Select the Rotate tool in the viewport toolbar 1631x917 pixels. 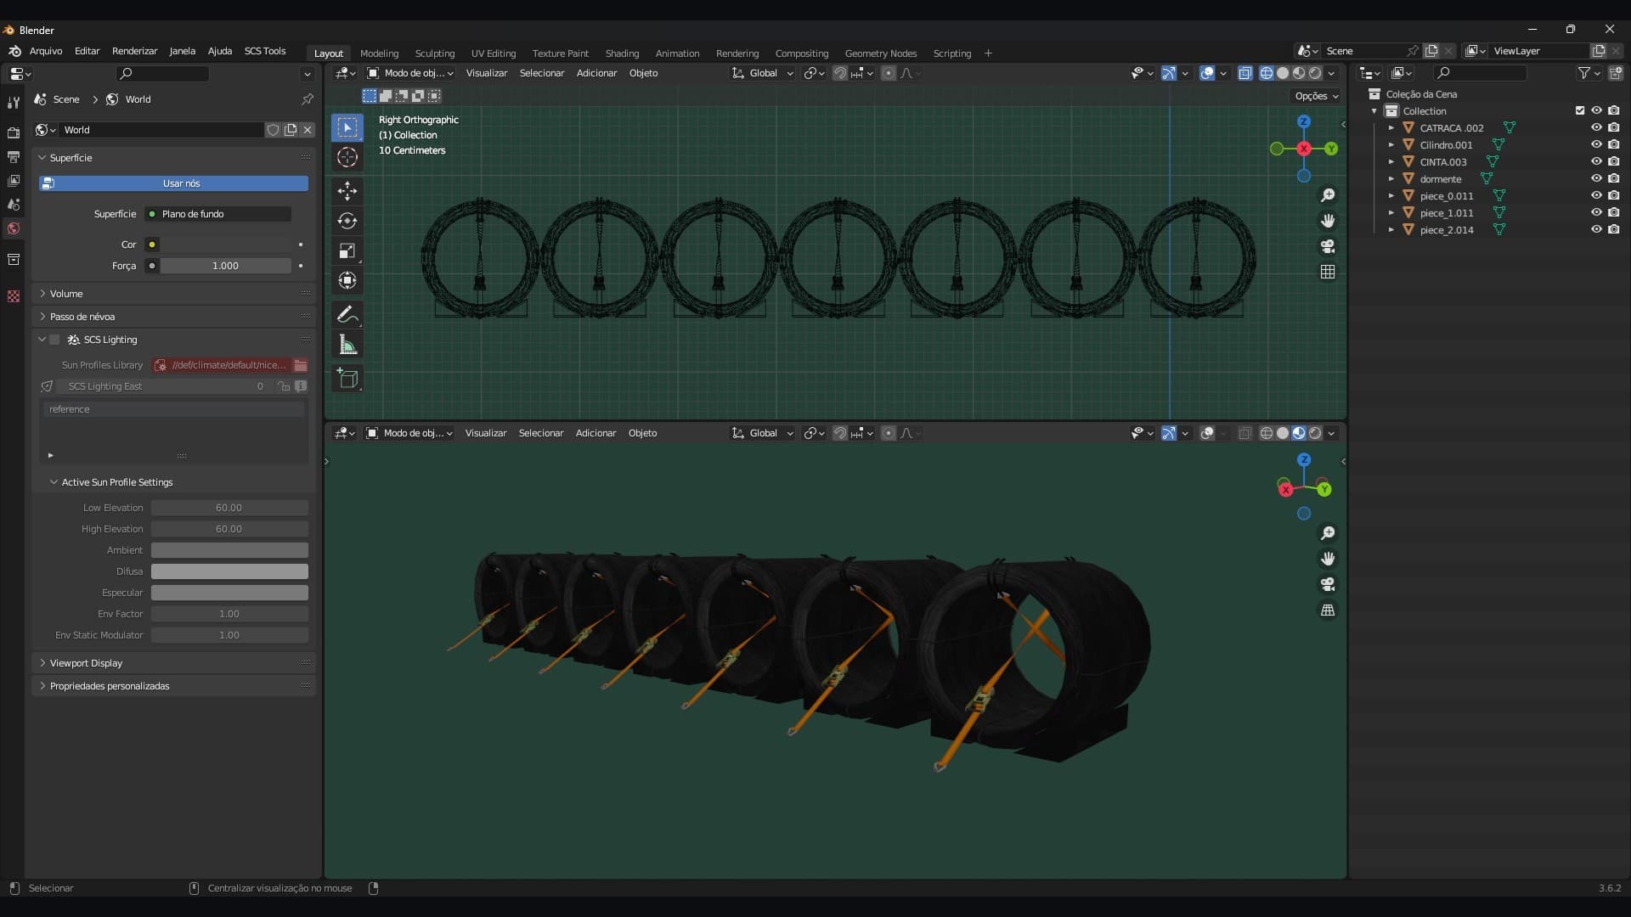[347, 221]
